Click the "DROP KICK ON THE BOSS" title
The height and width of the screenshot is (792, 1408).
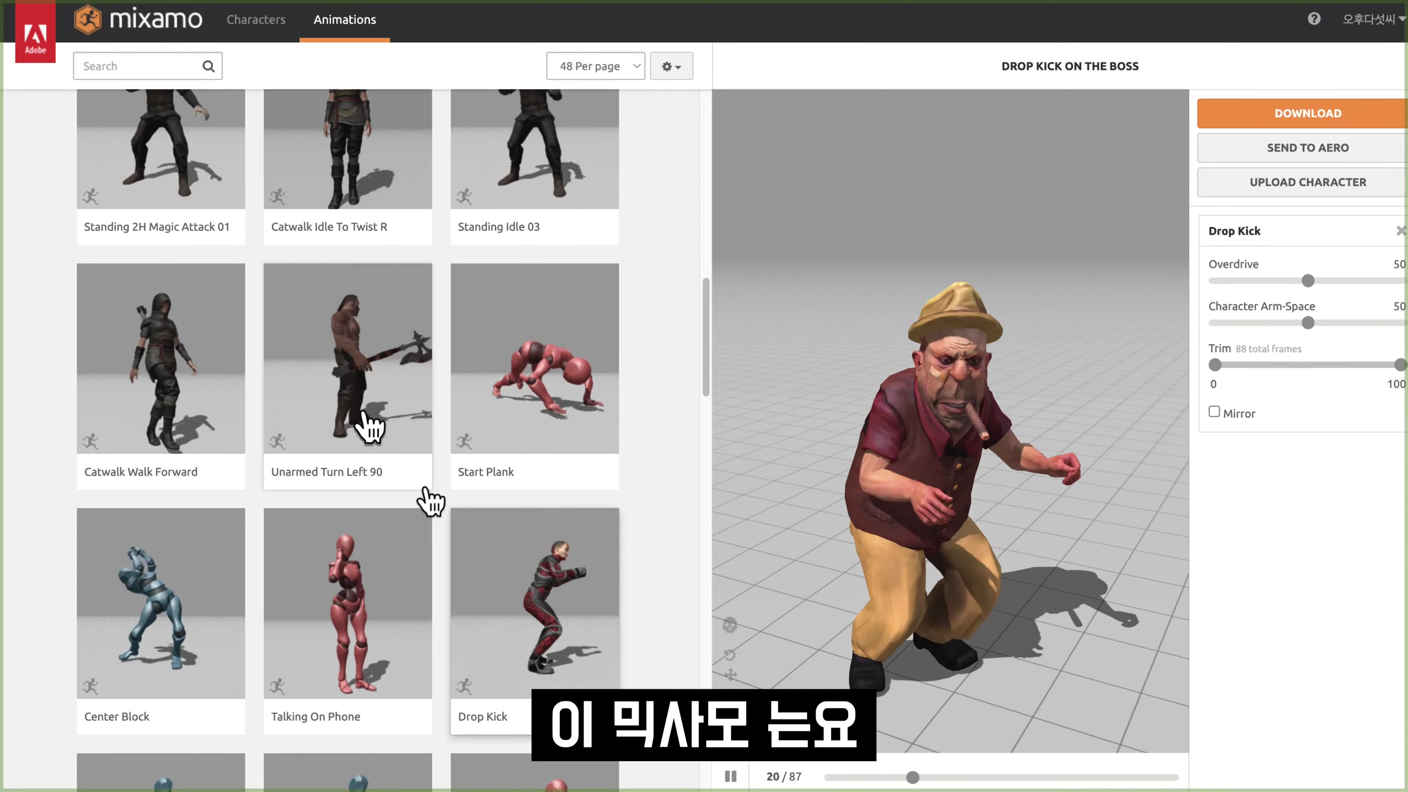(x=1070, y=66)
